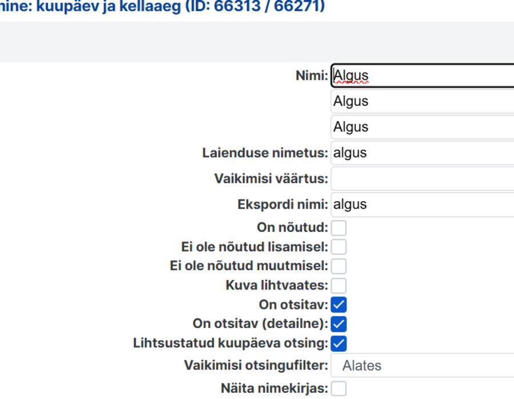514x399 pixels.
Task: Enable the On nõutud checkbox
Action: click(339, 227)
